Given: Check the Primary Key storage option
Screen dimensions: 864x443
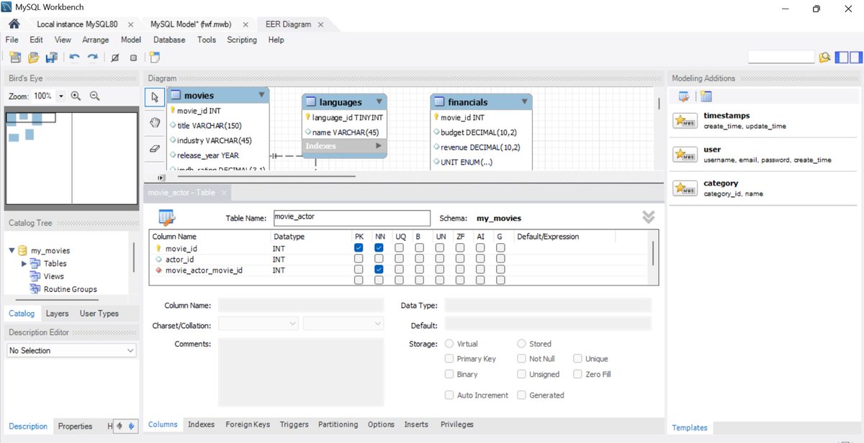Looking at the screenshot, I should coord(449,359).
